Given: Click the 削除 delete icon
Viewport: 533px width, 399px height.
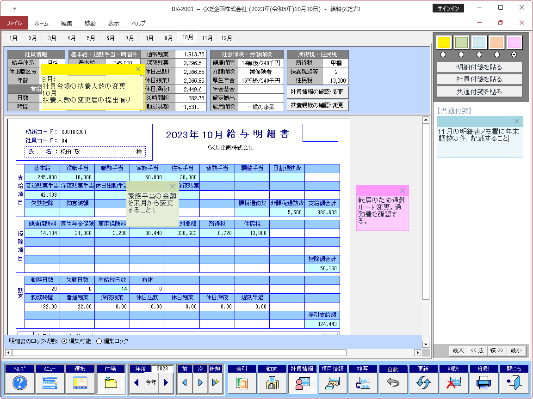Looking at the screenshot, I should point(453,383).
